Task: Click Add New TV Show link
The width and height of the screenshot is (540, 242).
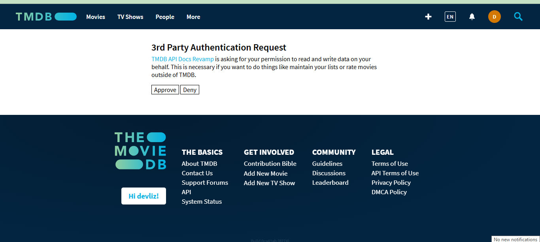Action: [270, 183]
